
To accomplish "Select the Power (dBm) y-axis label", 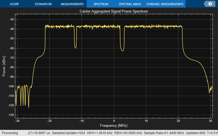I will pos(4,66).
